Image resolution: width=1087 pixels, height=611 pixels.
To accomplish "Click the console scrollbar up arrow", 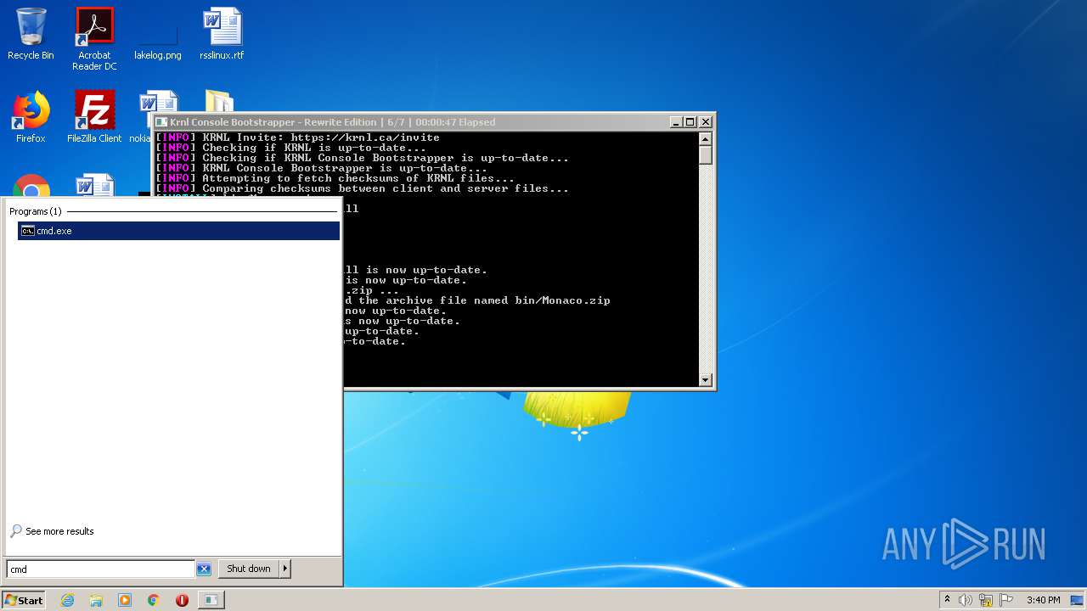I will click(705, 138).
